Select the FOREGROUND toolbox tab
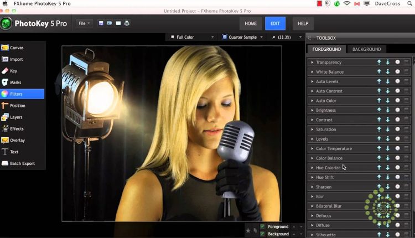415x238 pixels. [326, 49]
